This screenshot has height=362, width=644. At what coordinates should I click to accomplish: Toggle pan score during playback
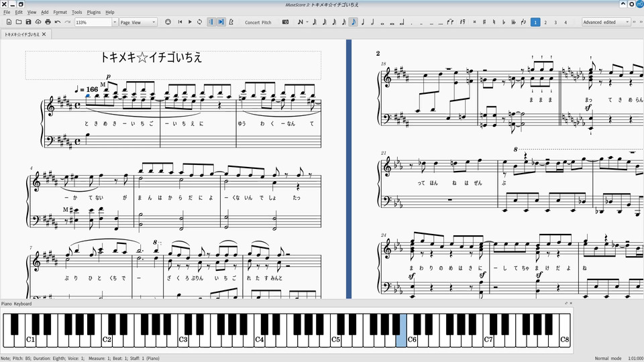[221, 22]
